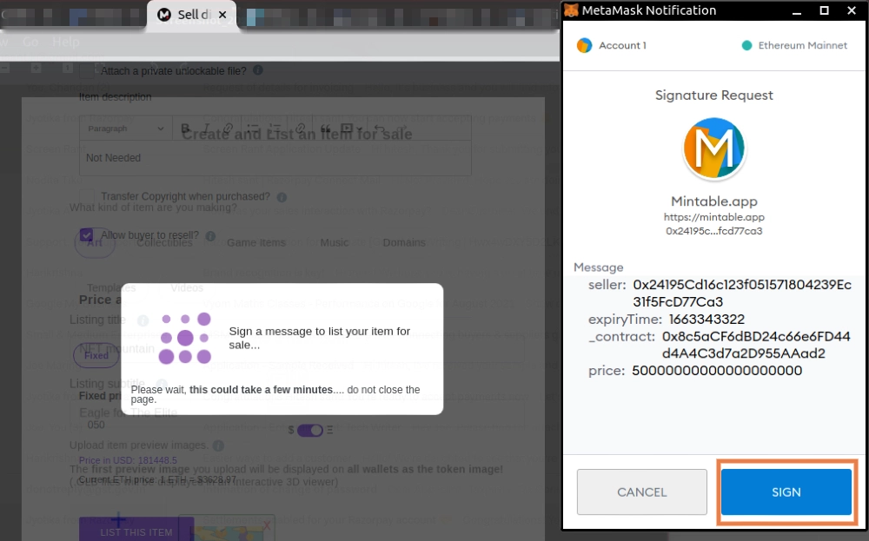
Task: Cancel the MetaMask signature request
Action: click(642, 492)
